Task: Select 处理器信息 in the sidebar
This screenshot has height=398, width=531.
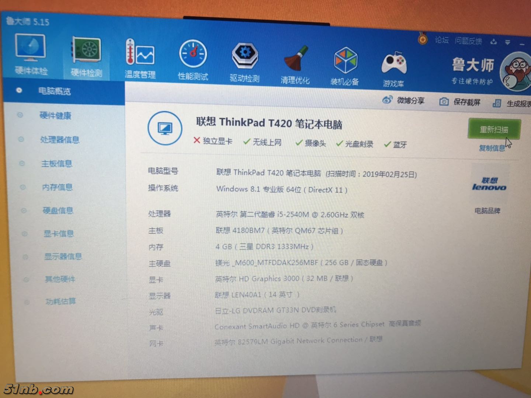Action: [60, 140]
